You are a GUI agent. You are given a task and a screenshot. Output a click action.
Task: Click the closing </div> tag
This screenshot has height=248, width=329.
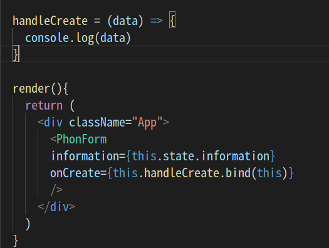(56, 207)
